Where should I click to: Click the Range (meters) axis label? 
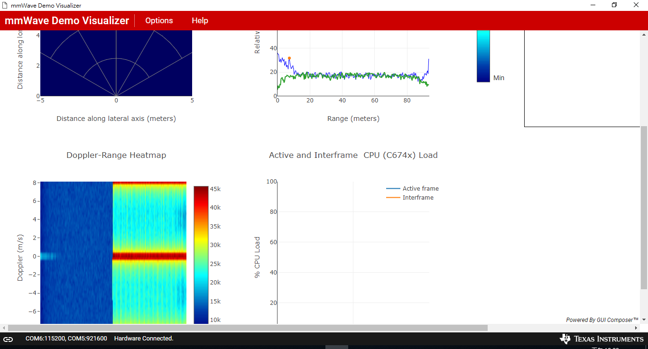point(353,119)
